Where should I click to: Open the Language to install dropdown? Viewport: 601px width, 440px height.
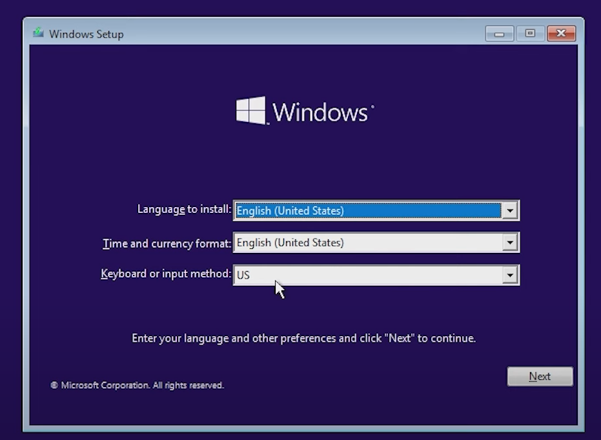pos(509,210)
